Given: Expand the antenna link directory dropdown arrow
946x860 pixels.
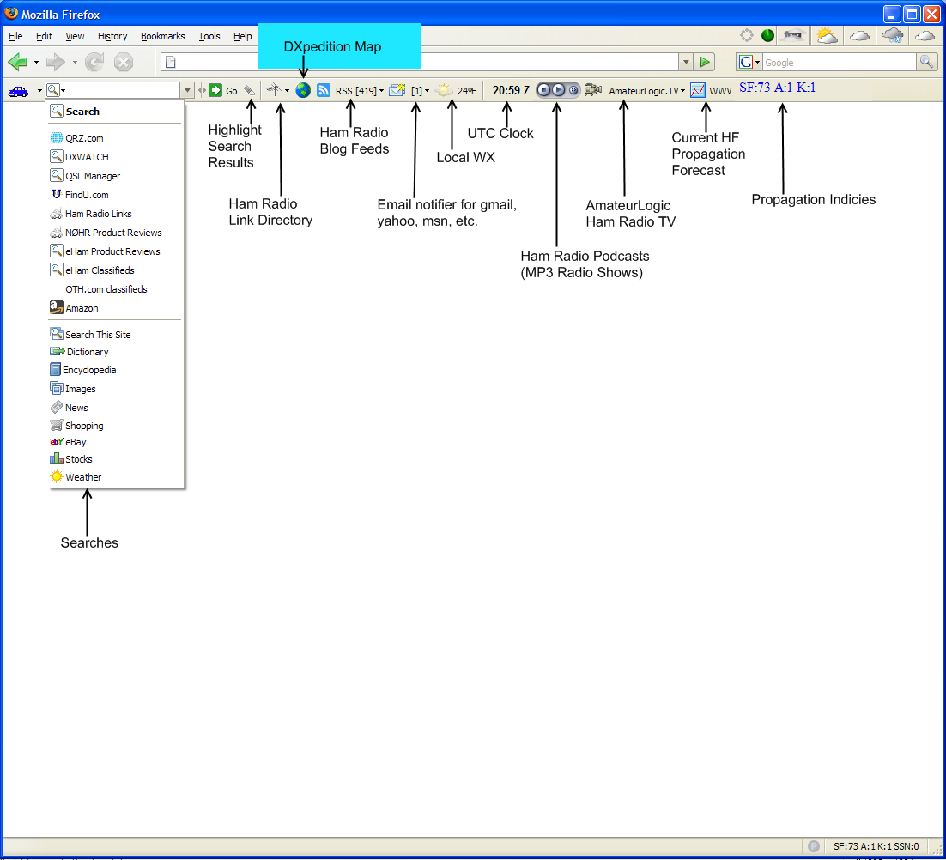Looking at the screenshot, I should (x=288, y=91).
